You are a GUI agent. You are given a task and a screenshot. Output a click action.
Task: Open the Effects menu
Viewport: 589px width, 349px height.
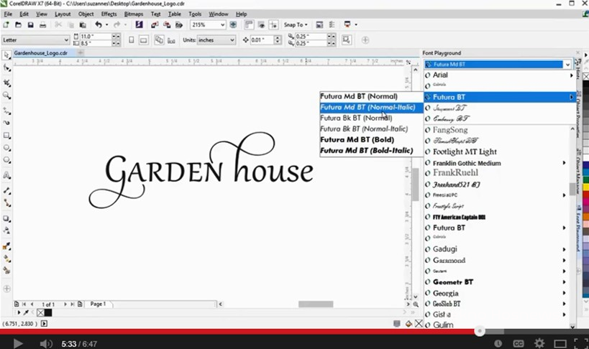[109, 14]
